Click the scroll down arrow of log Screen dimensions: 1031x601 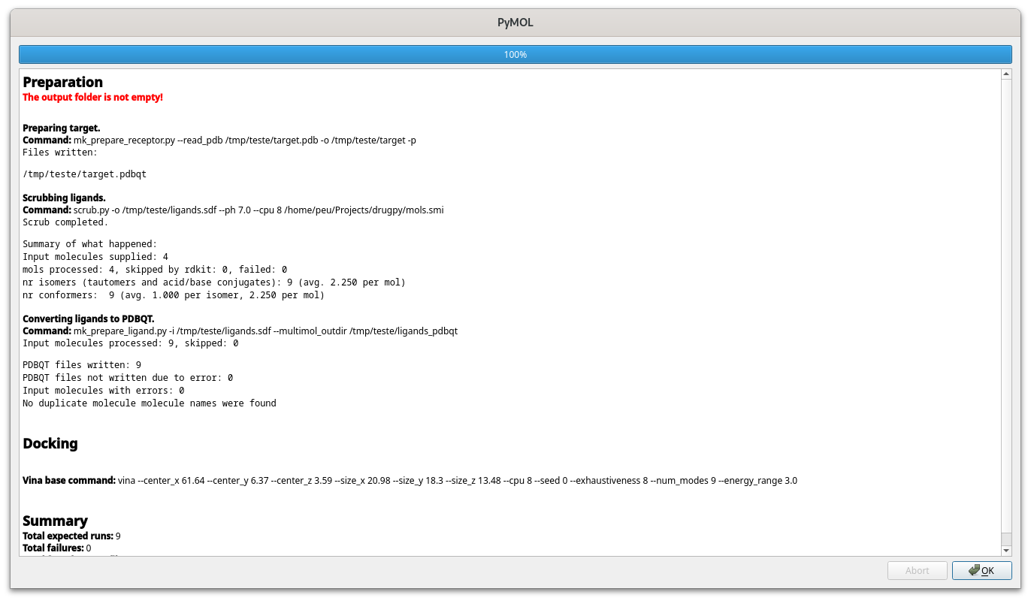tap(1006, 551)
